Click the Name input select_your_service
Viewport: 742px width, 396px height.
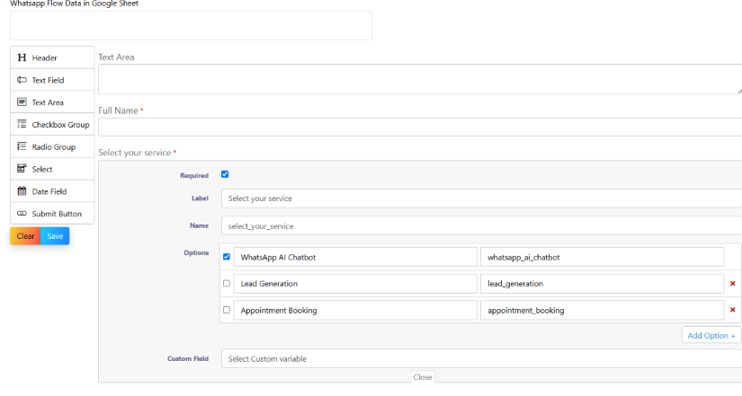coord(481,226)
